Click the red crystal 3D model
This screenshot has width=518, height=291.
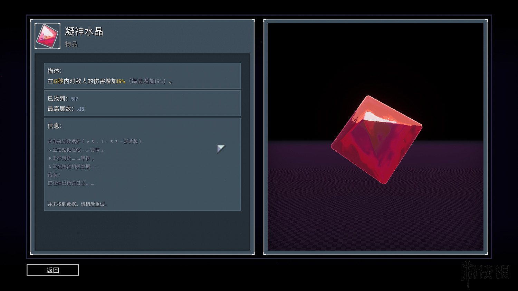(376, 140)
